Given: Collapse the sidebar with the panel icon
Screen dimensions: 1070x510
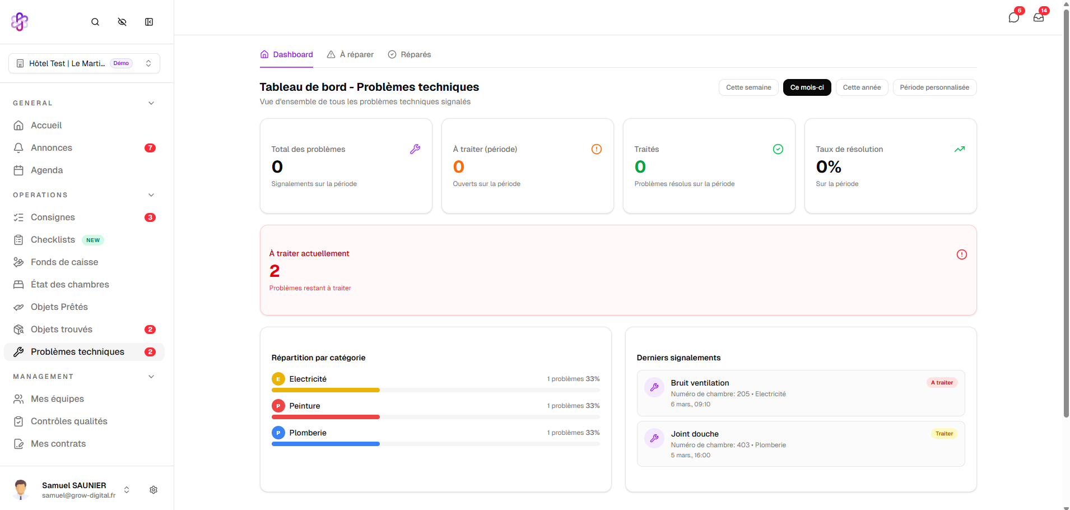Looking at the screenshot, I should pyautogui.click(x=149, y=22).
